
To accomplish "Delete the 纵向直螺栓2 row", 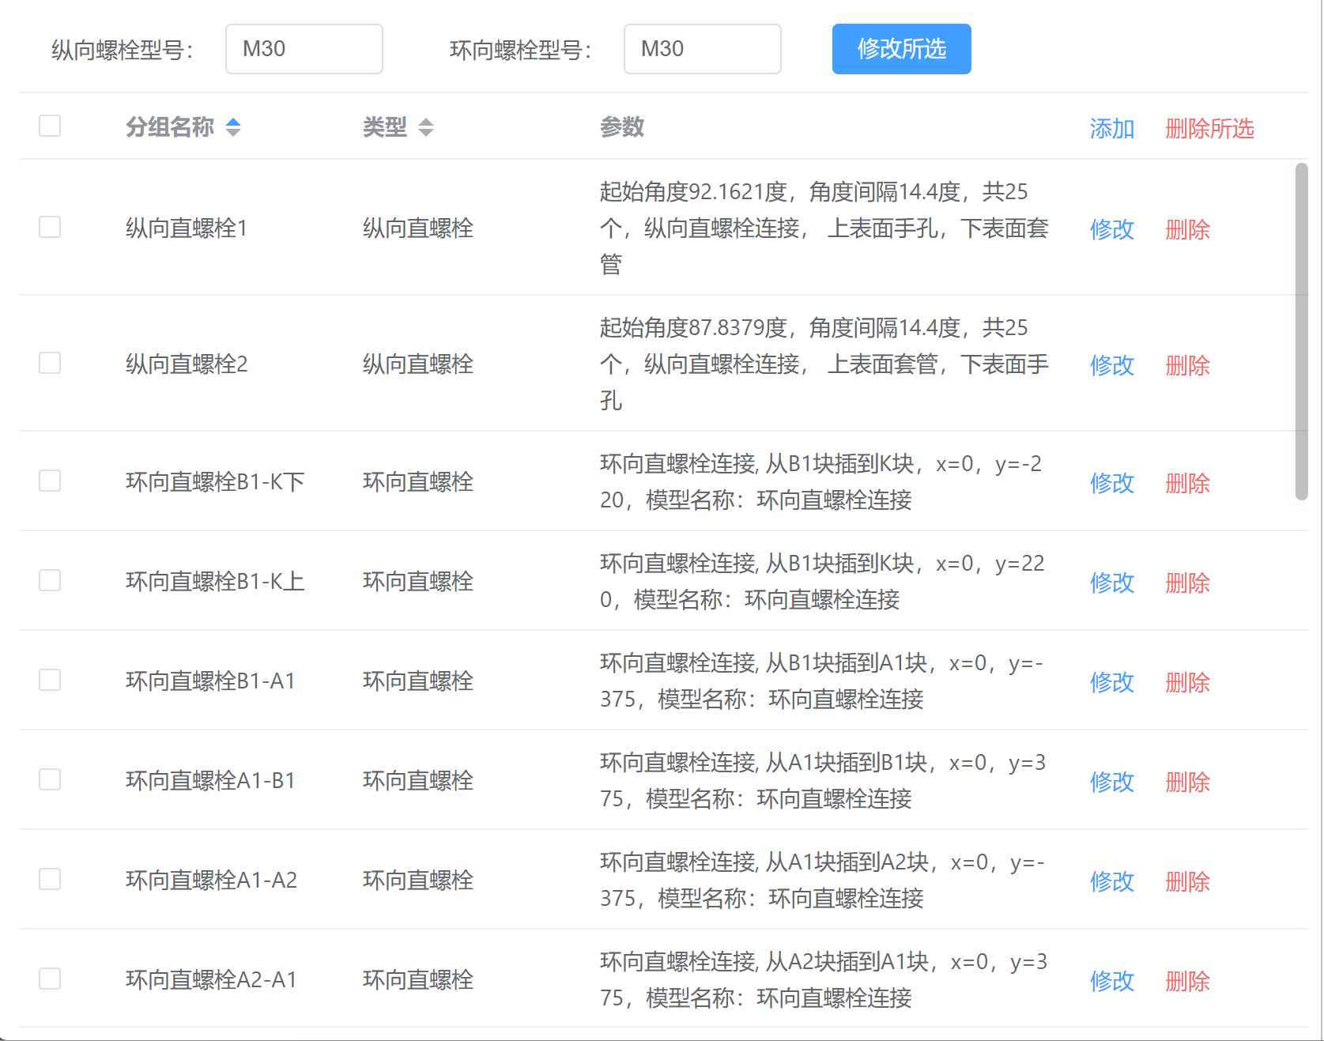I will [1188, 365].
